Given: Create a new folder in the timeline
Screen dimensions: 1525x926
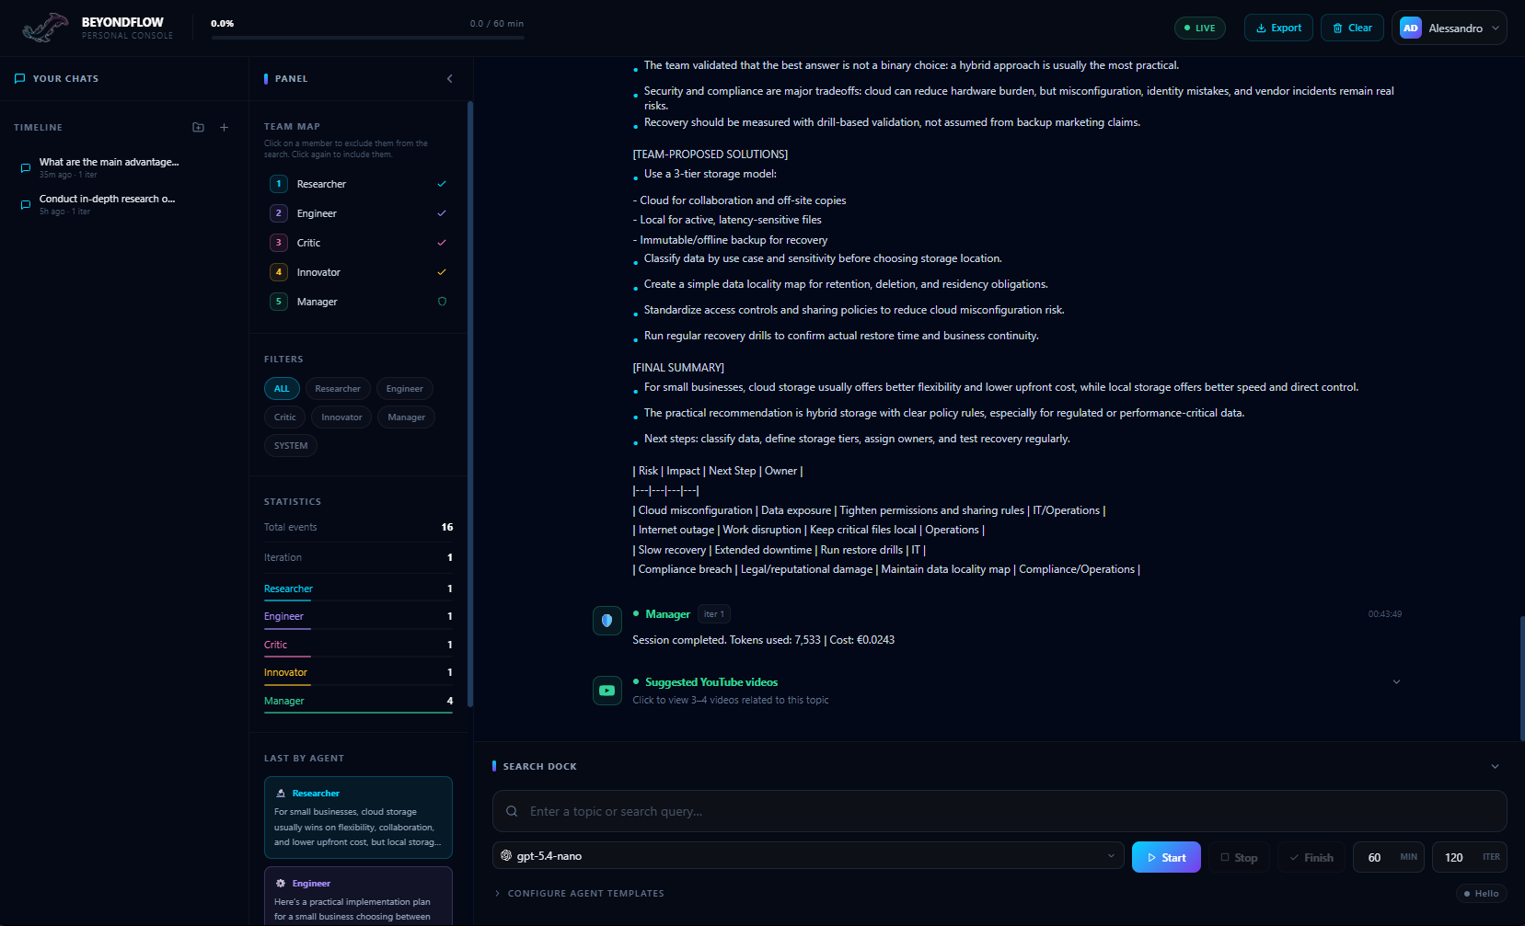Looking at the screenshot, I should tap(198, 128).
